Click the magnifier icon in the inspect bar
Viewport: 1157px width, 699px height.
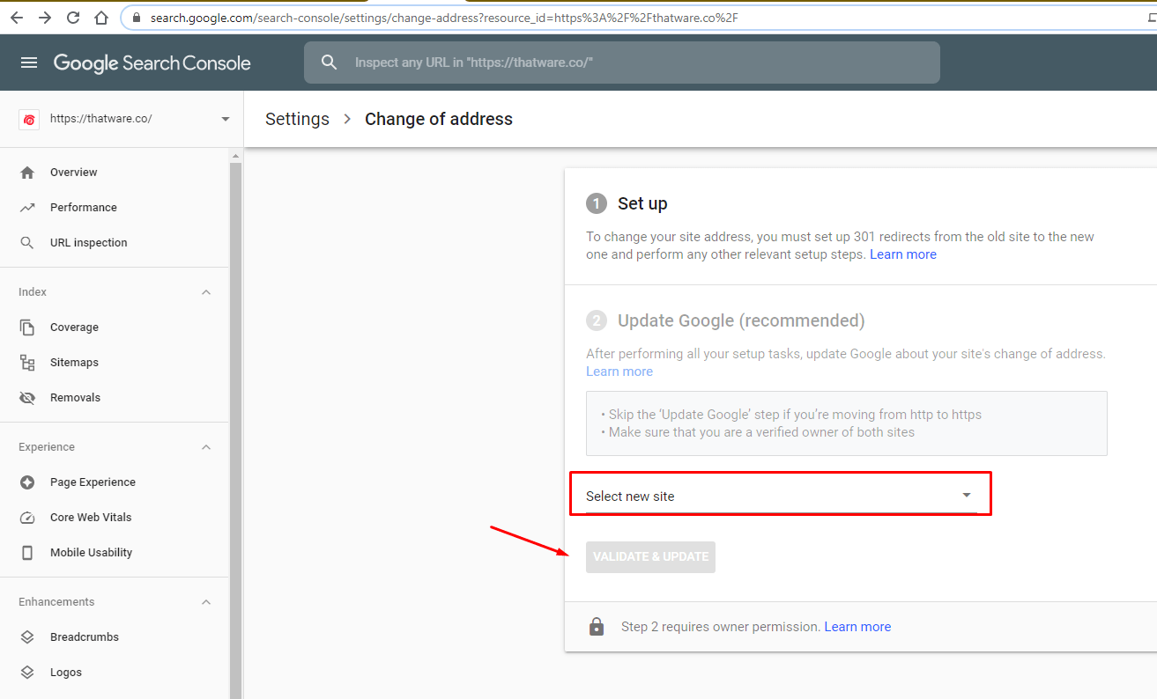(x=329, y=63)
